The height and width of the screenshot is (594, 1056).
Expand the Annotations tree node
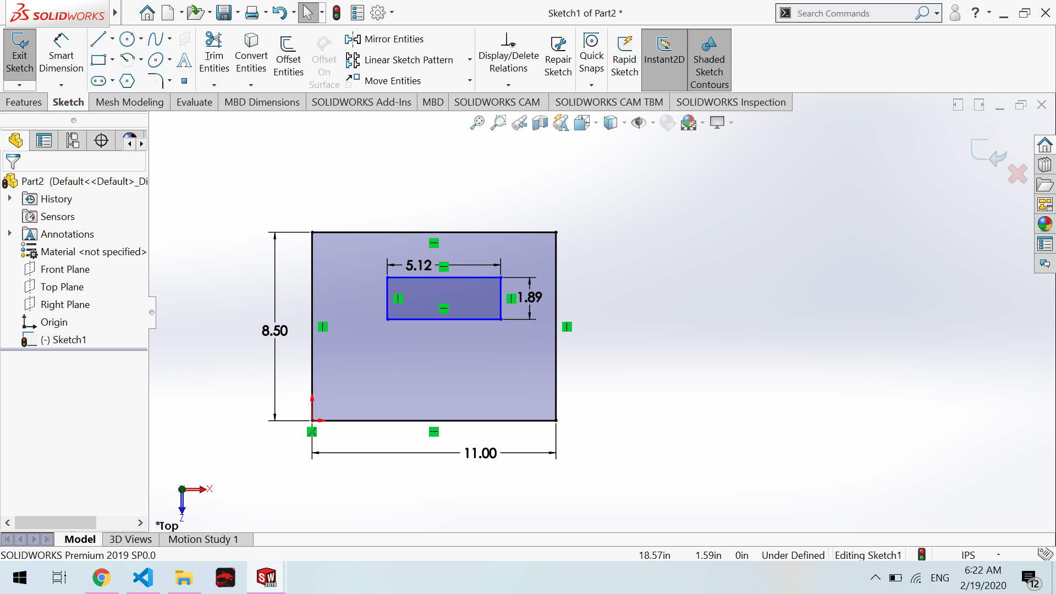9,234
